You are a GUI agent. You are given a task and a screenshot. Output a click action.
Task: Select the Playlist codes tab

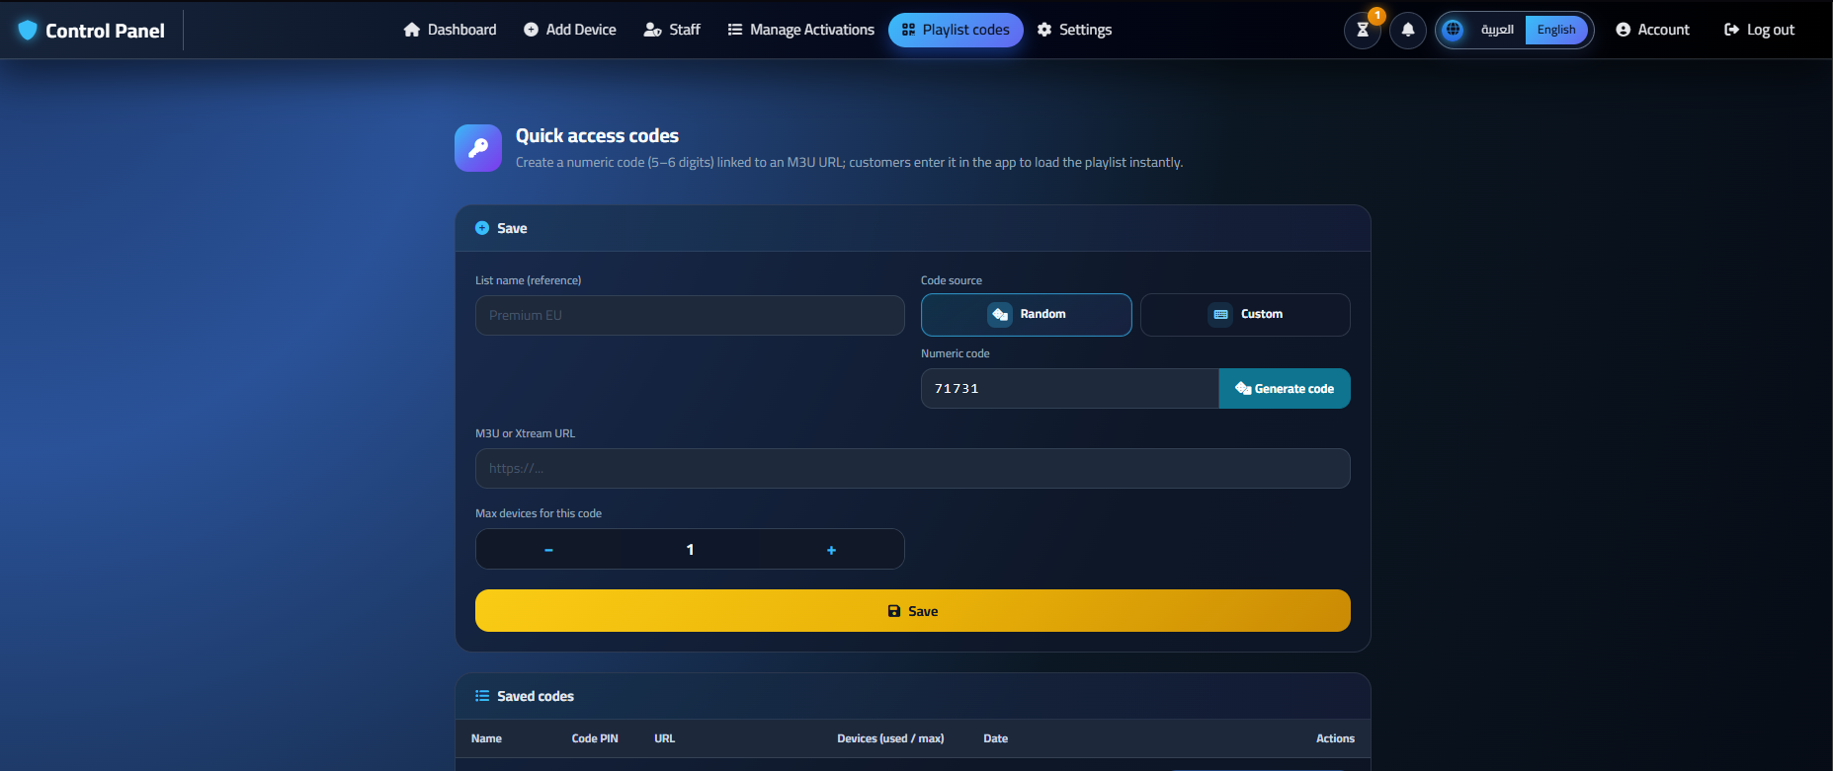[956, 30]
